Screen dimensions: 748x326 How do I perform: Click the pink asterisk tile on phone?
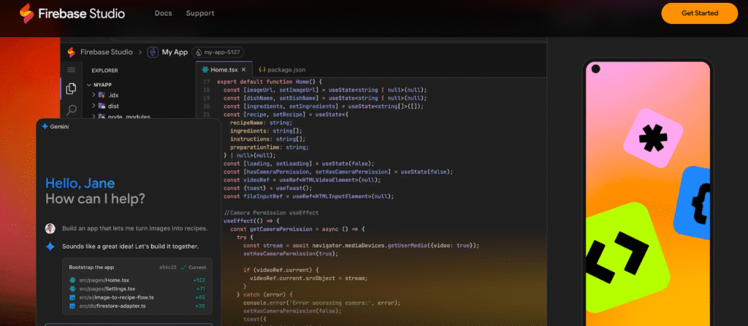click(653, 138)
